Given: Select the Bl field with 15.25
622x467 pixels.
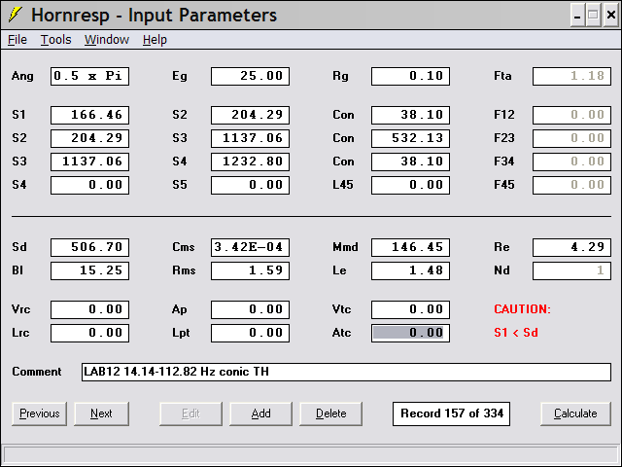Looking at the screenshot, I should tap(89, 270).
